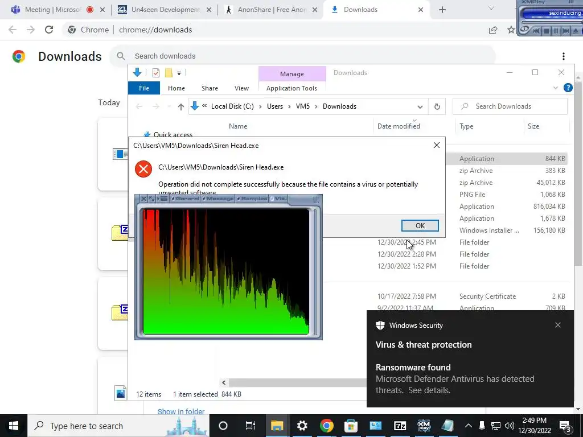This screenshot has height=437, width=583.
Task: Refresh the Downloads folder in Explorer
Action: pos(437,106)
